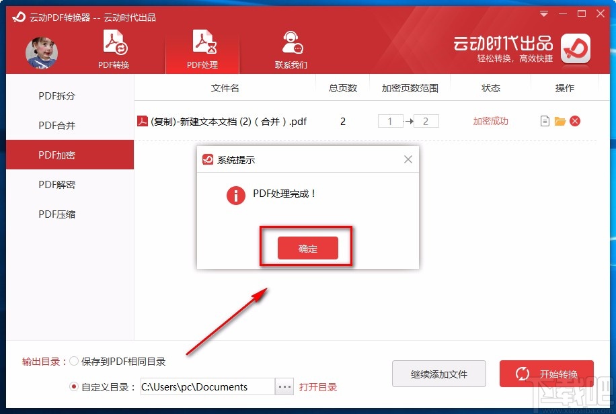The width and height of the screenshot is (616, 414).
Task: Open the document preview icon for the encrypted PDF
Action: pos(545,121)
